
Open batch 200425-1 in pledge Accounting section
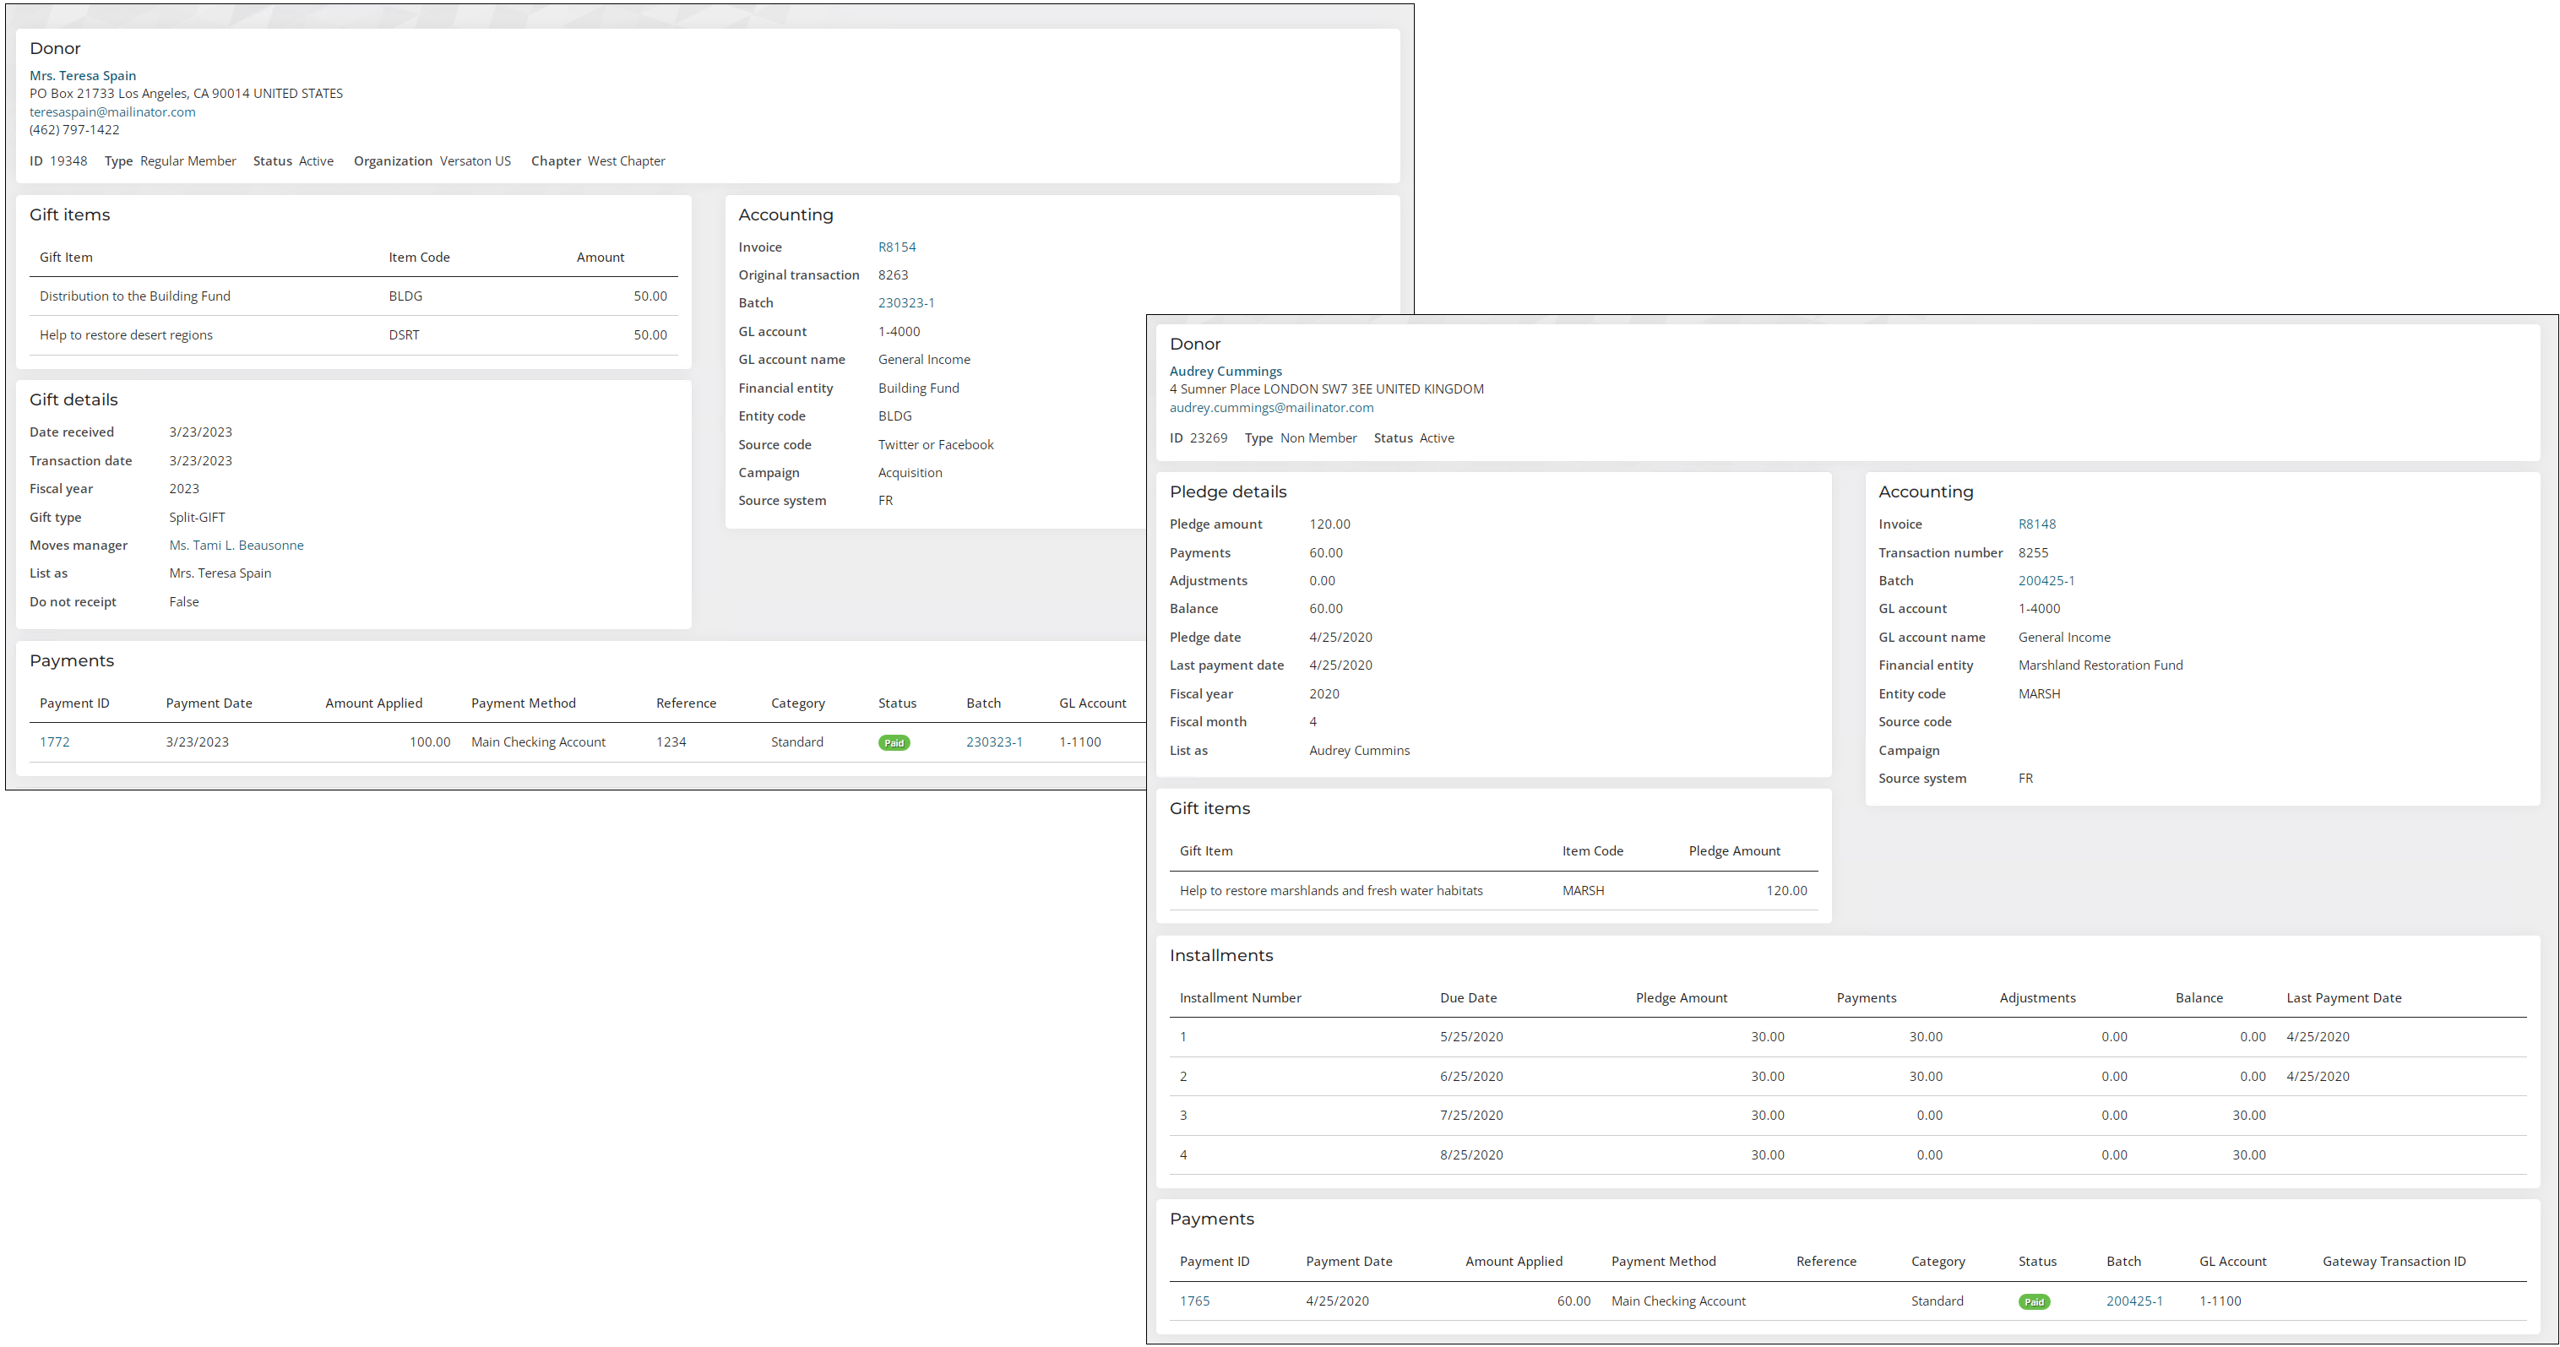2046,581
